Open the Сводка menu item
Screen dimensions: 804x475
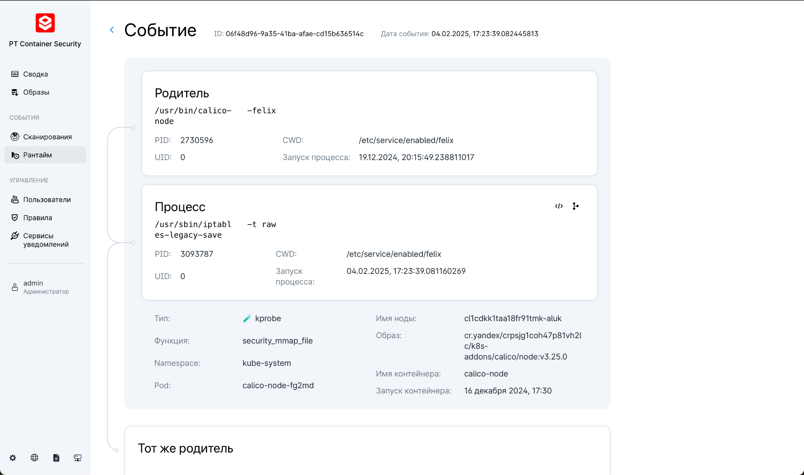[x=35, y=74]
